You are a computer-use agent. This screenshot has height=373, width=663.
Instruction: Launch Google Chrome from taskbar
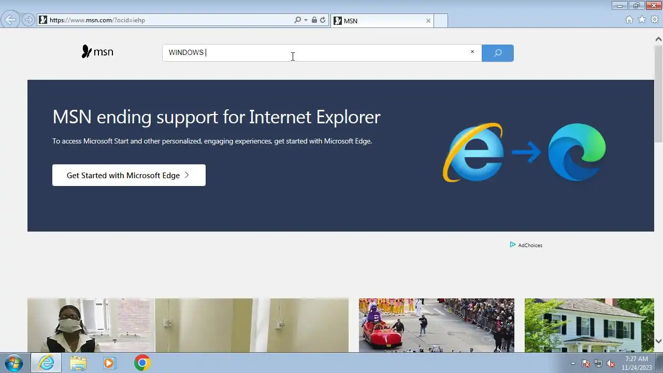tap(142, 363)
